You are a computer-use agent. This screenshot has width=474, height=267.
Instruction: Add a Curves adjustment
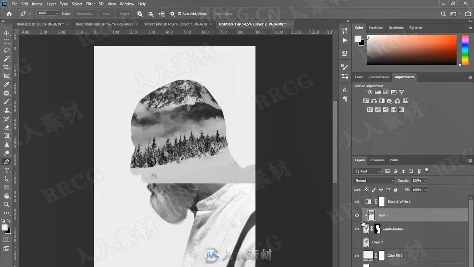385,92
